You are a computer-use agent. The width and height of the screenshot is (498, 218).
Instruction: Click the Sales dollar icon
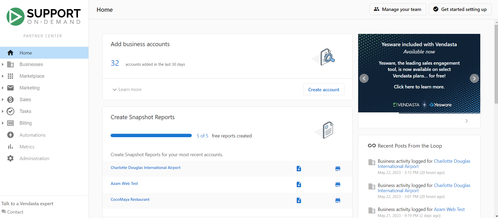pos(10,100)
